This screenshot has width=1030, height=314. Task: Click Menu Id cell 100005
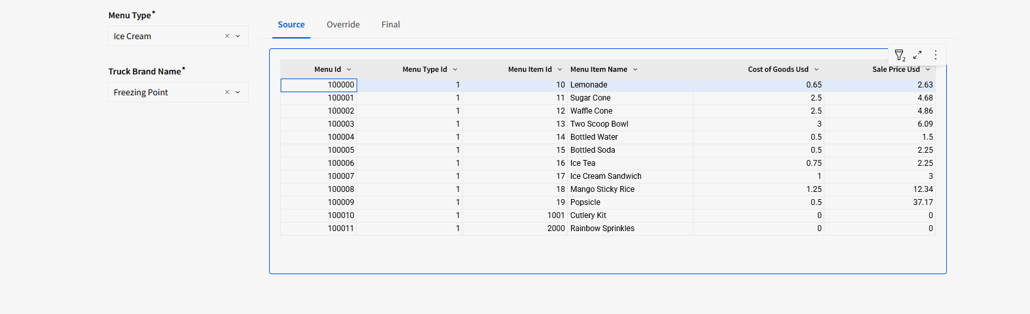point(340,150)
